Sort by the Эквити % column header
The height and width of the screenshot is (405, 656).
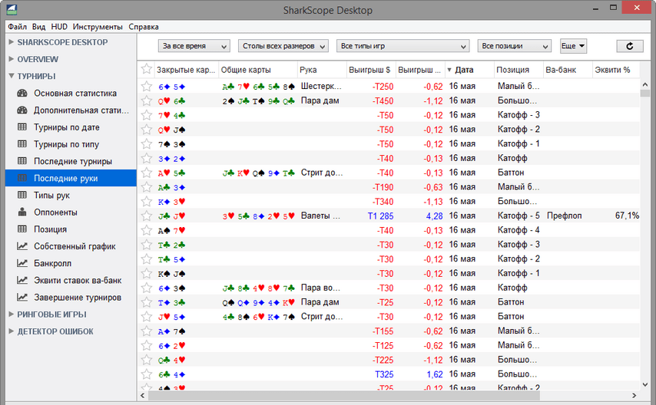(616, 70)
